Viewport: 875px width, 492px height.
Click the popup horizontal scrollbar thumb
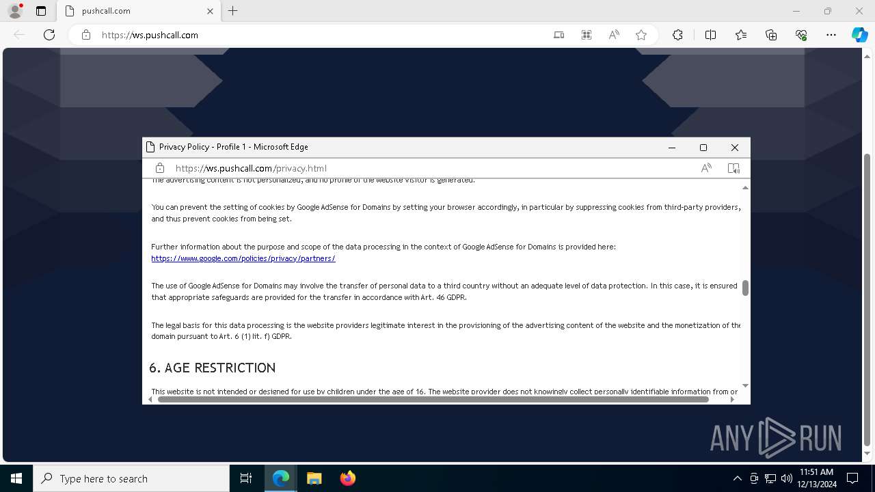point(433,399)
